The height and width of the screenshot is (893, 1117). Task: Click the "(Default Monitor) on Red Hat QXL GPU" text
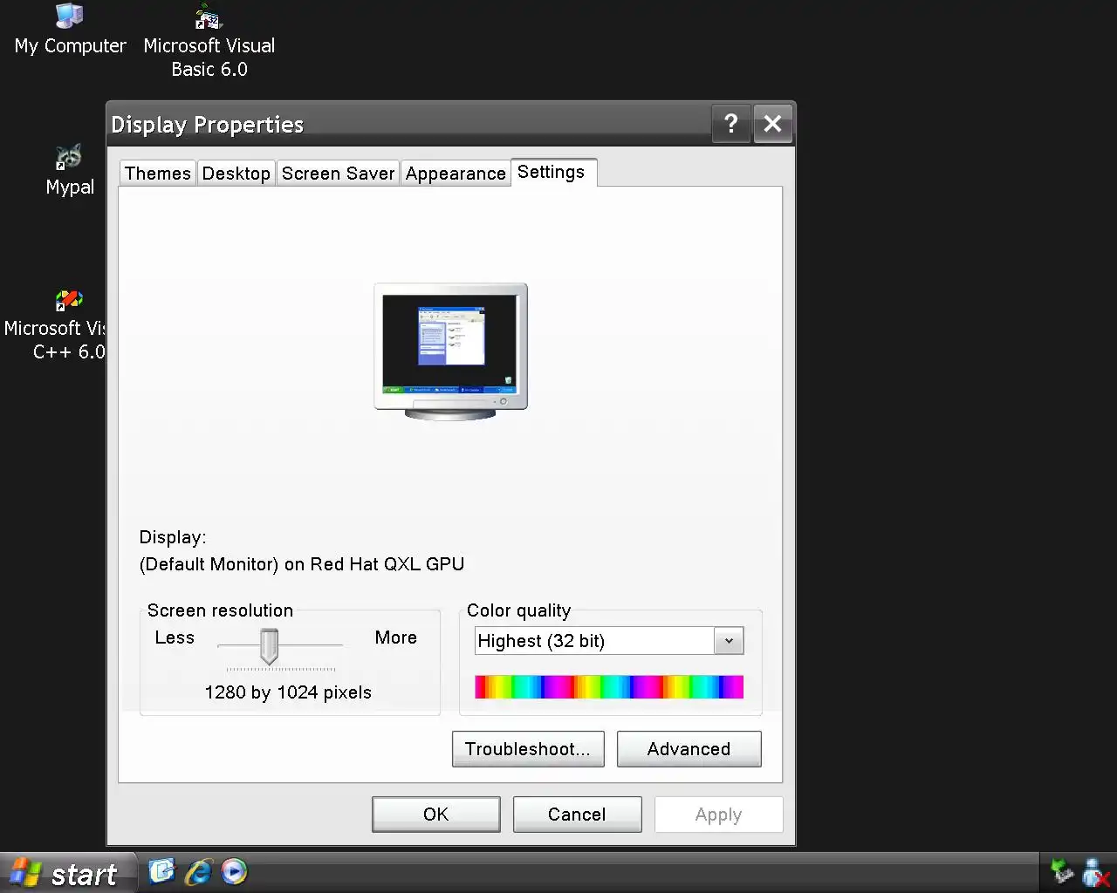(x=302, y=564)
